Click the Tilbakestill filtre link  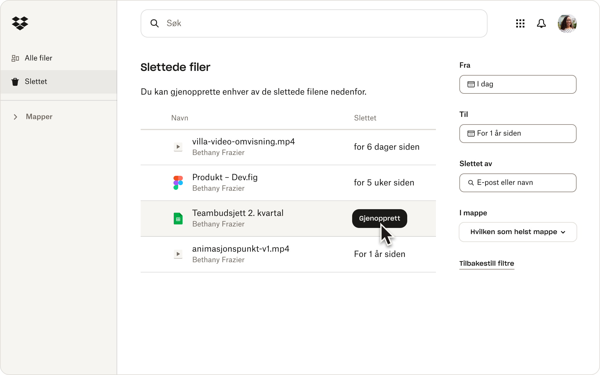[x=487, y=263]
